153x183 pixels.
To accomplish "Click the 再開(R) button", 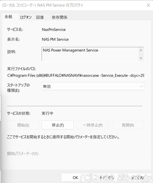I will (128, 125).
